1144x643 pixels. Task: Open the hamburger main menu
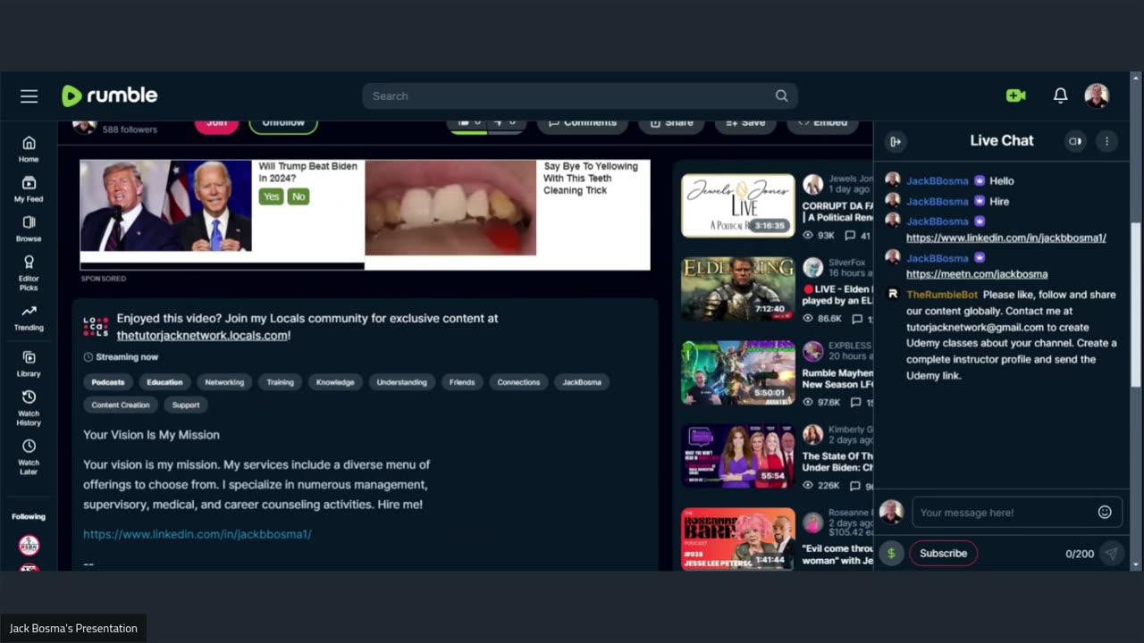[29, 96]
